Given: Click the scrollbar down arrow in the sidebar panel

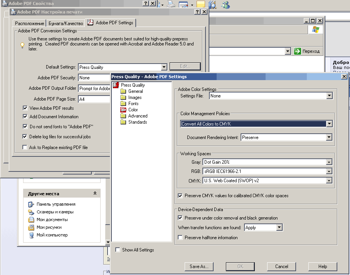Looking at the screenshot, I should [108, 242].
